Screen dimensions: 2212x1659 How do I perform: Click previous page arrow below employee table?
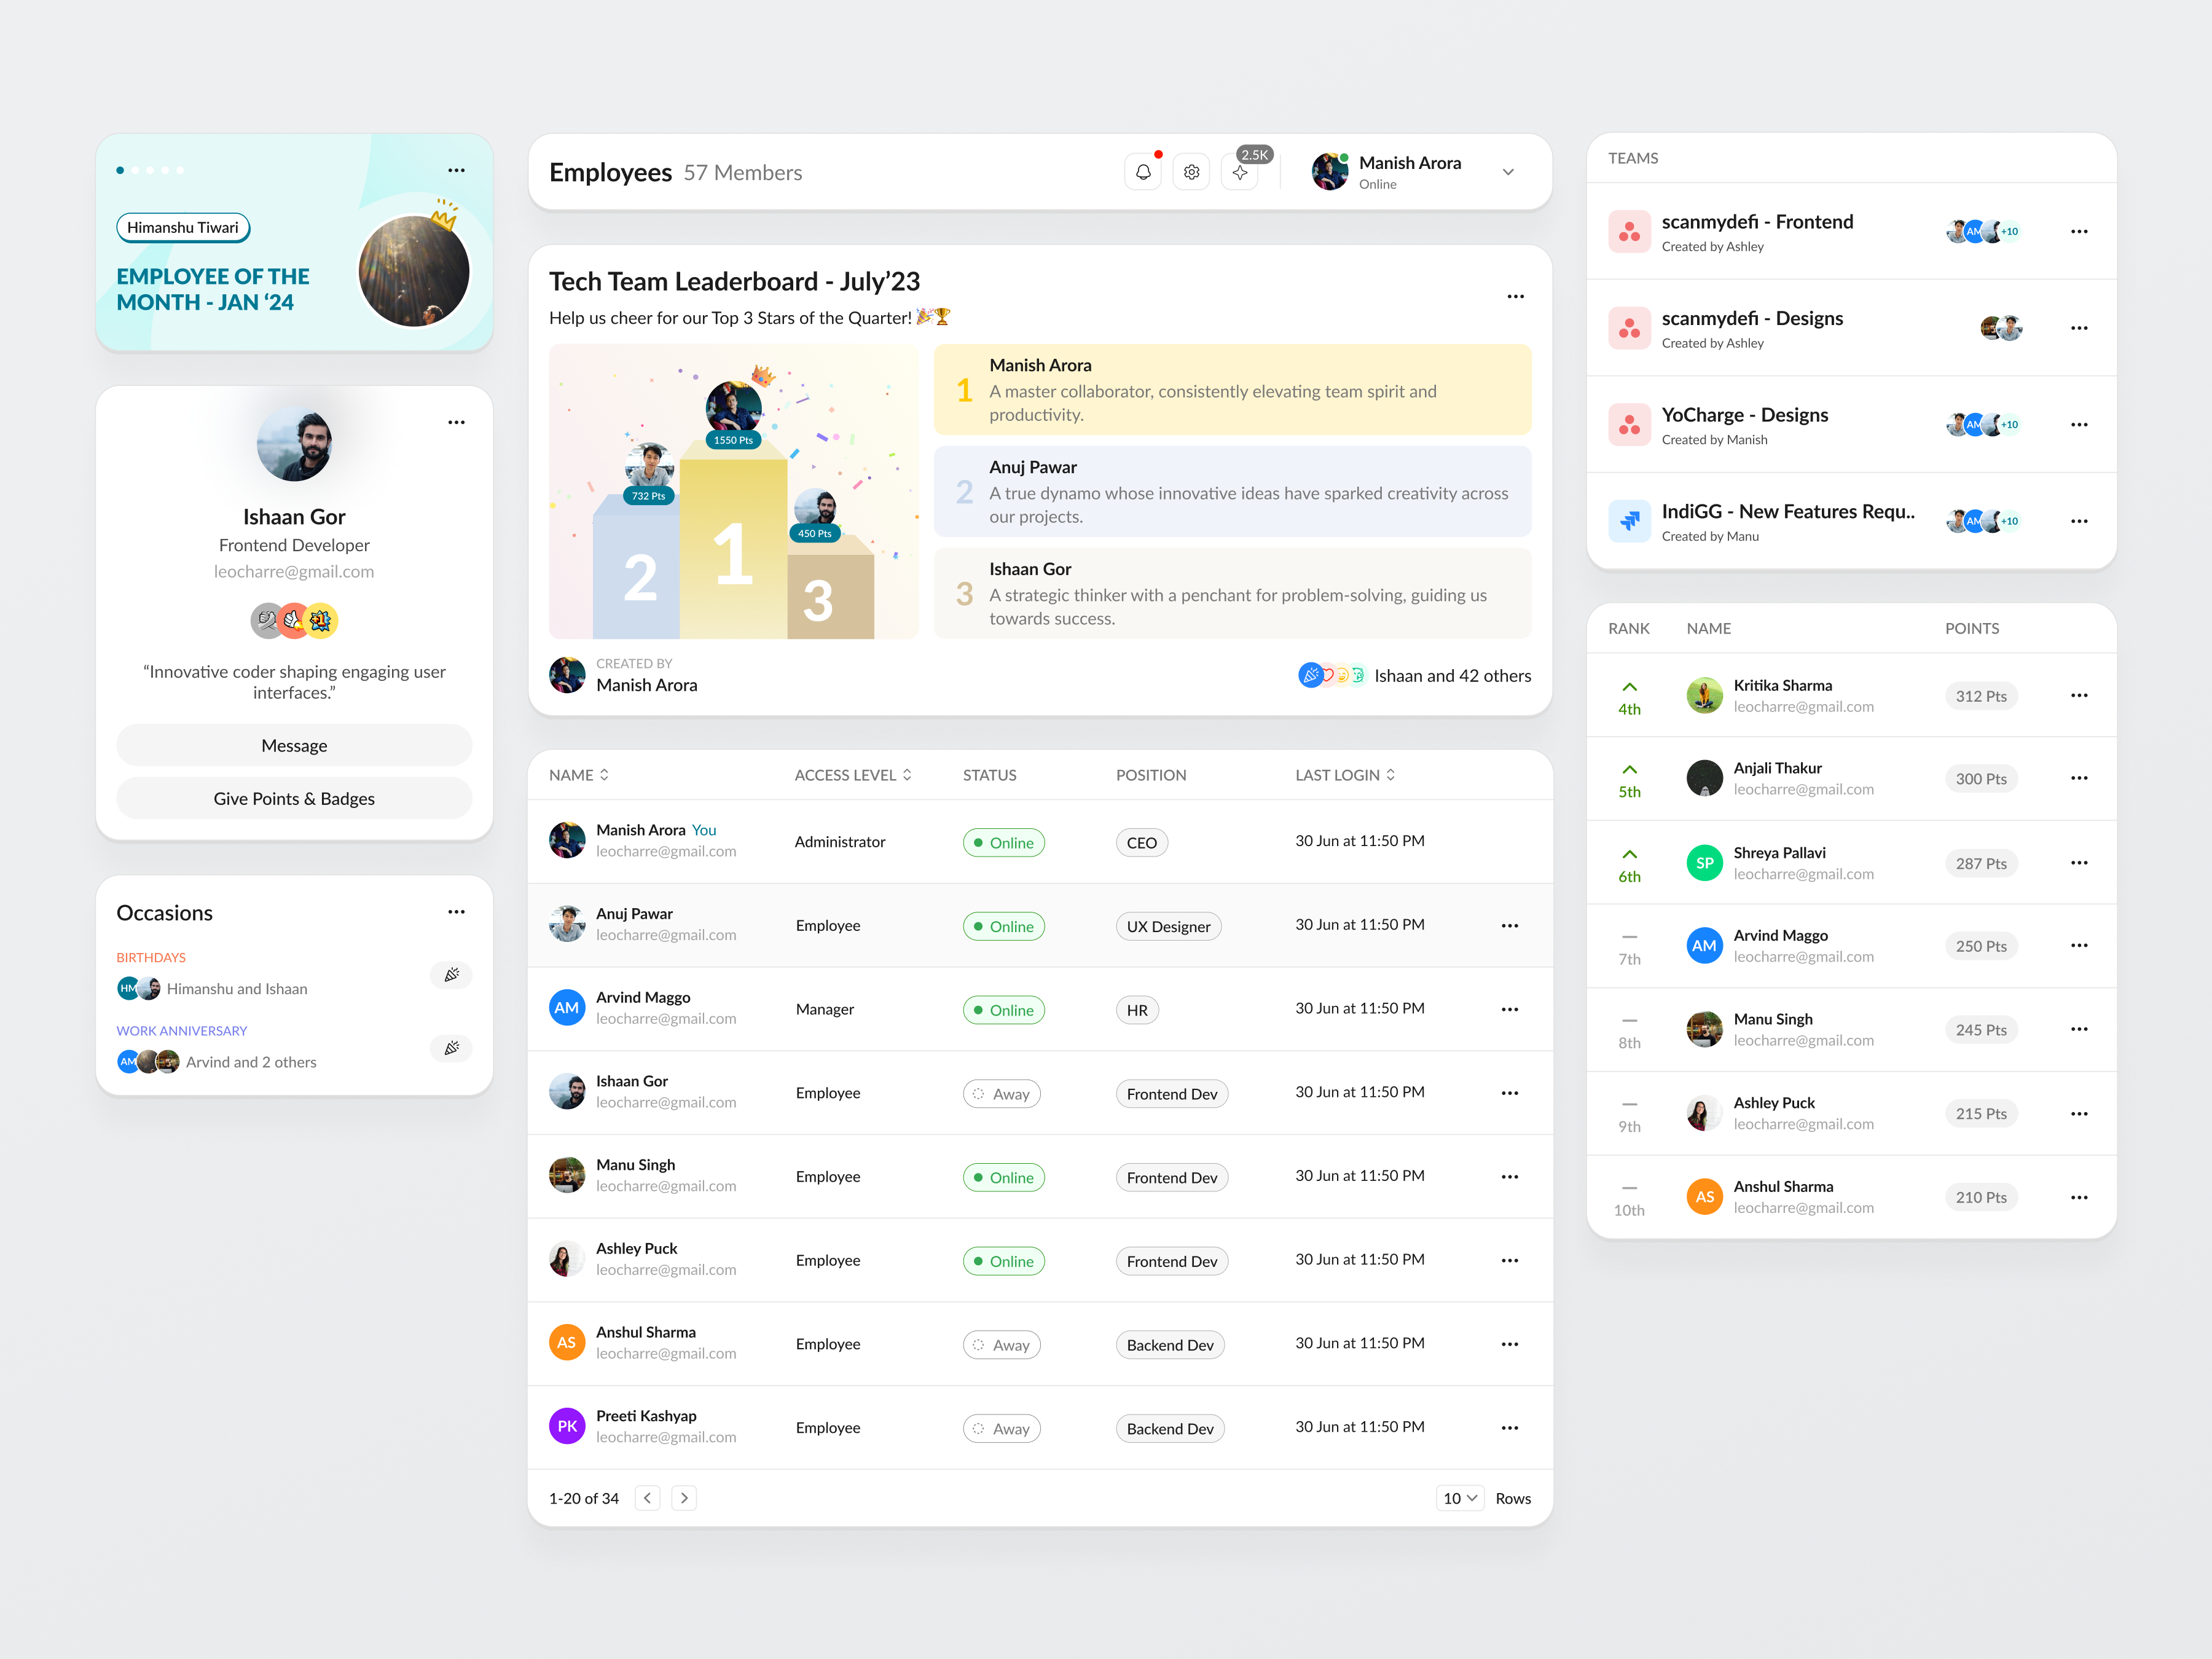[x=647, y=1497]
